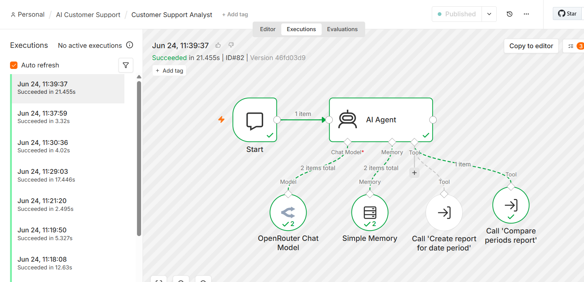Click Version 46fd03d9 text
This screenshot has width=584, height=282.
point(278,58)
